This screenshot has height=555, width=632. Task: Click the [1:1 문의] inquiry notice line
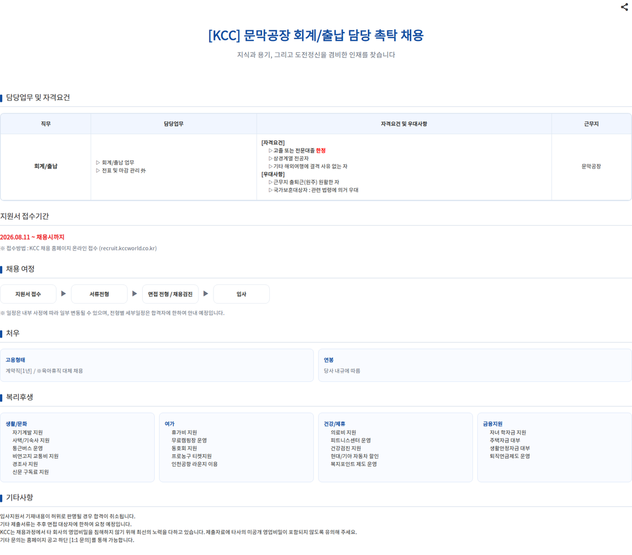(x=67, y=540)
